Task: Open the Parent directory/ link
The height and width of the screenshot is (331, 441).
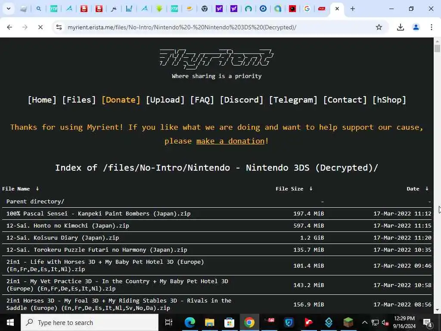Action: [35, 202]
